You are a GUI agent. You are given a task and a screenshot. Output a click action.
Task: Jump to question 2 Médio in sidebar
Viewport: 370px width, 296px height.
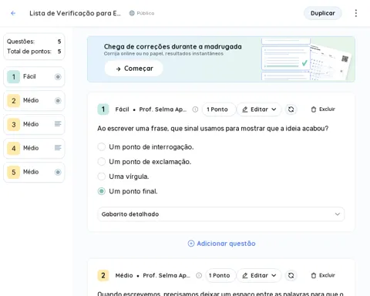click(34, 100)
